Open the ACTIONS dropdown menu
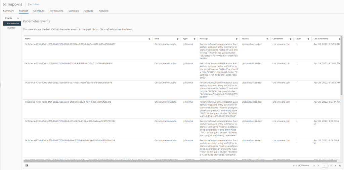The height and width of the screenshot is (170, 344). pos(34,4)
